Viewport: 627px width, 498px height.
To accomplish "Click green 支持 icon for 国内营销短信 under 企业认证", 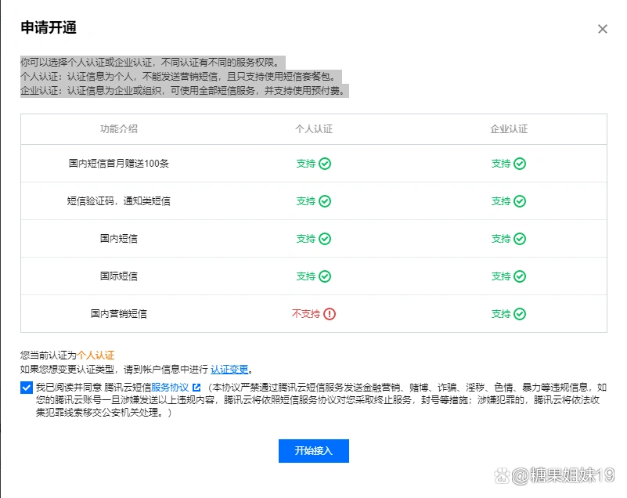I will point(519,314).
